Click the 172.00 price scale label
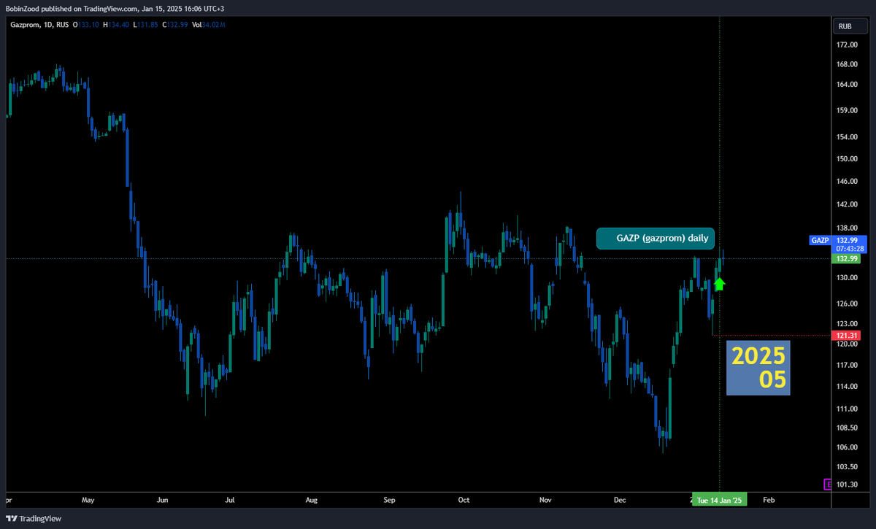Image resolution: width=876 pixels, height=529 pixels. (847, 45)
